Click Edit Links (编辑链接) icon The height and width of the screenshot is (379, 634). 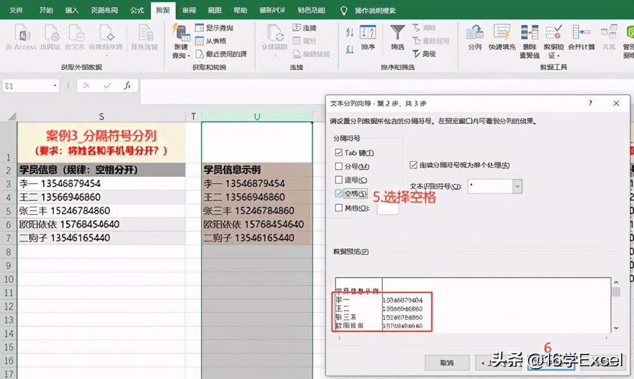296,54
